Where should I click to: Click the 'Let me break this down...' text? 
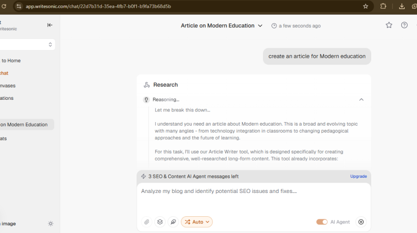(183, 110)
